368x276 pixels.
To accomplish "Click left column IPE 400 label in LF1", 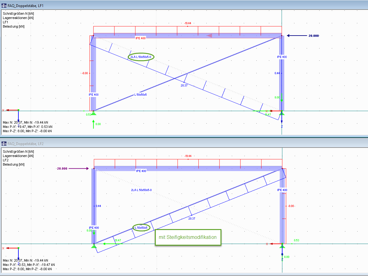I will (94, 94).
